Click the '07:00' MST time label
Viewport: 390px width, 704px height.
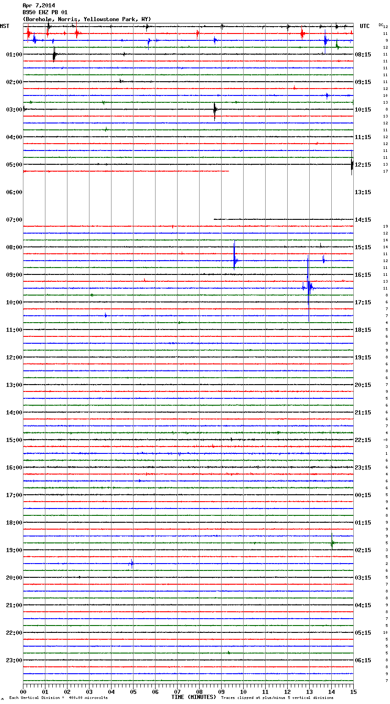click(14, 220)
